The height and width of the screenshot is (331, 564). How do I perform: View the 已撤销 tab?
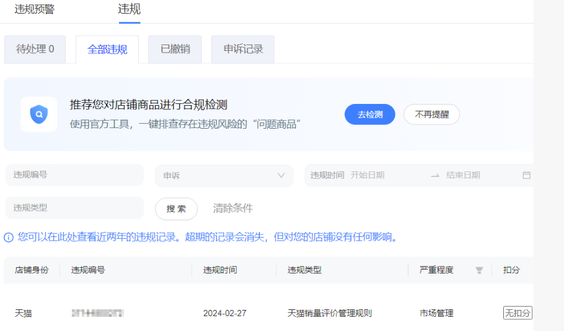click(175, 49)
